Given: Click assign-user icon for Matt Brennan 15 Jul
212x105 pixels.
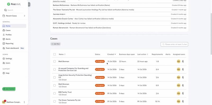Looking at the screenshot, I should 183,61.
